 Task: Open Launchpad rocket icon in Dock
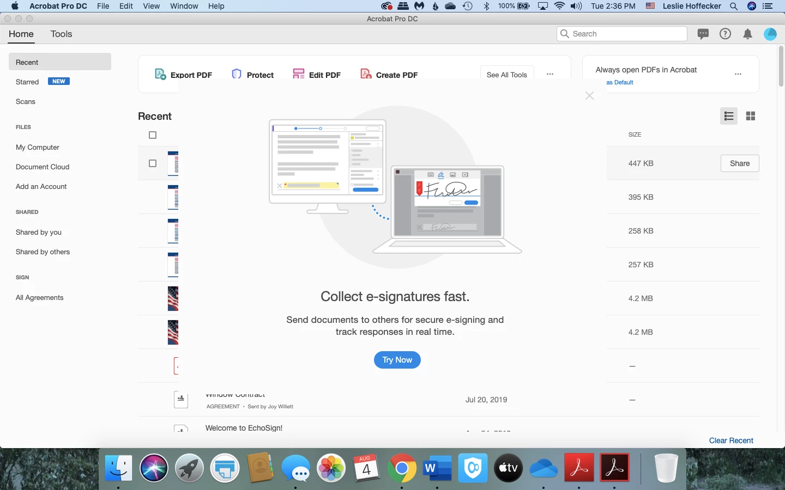(189, 468)
